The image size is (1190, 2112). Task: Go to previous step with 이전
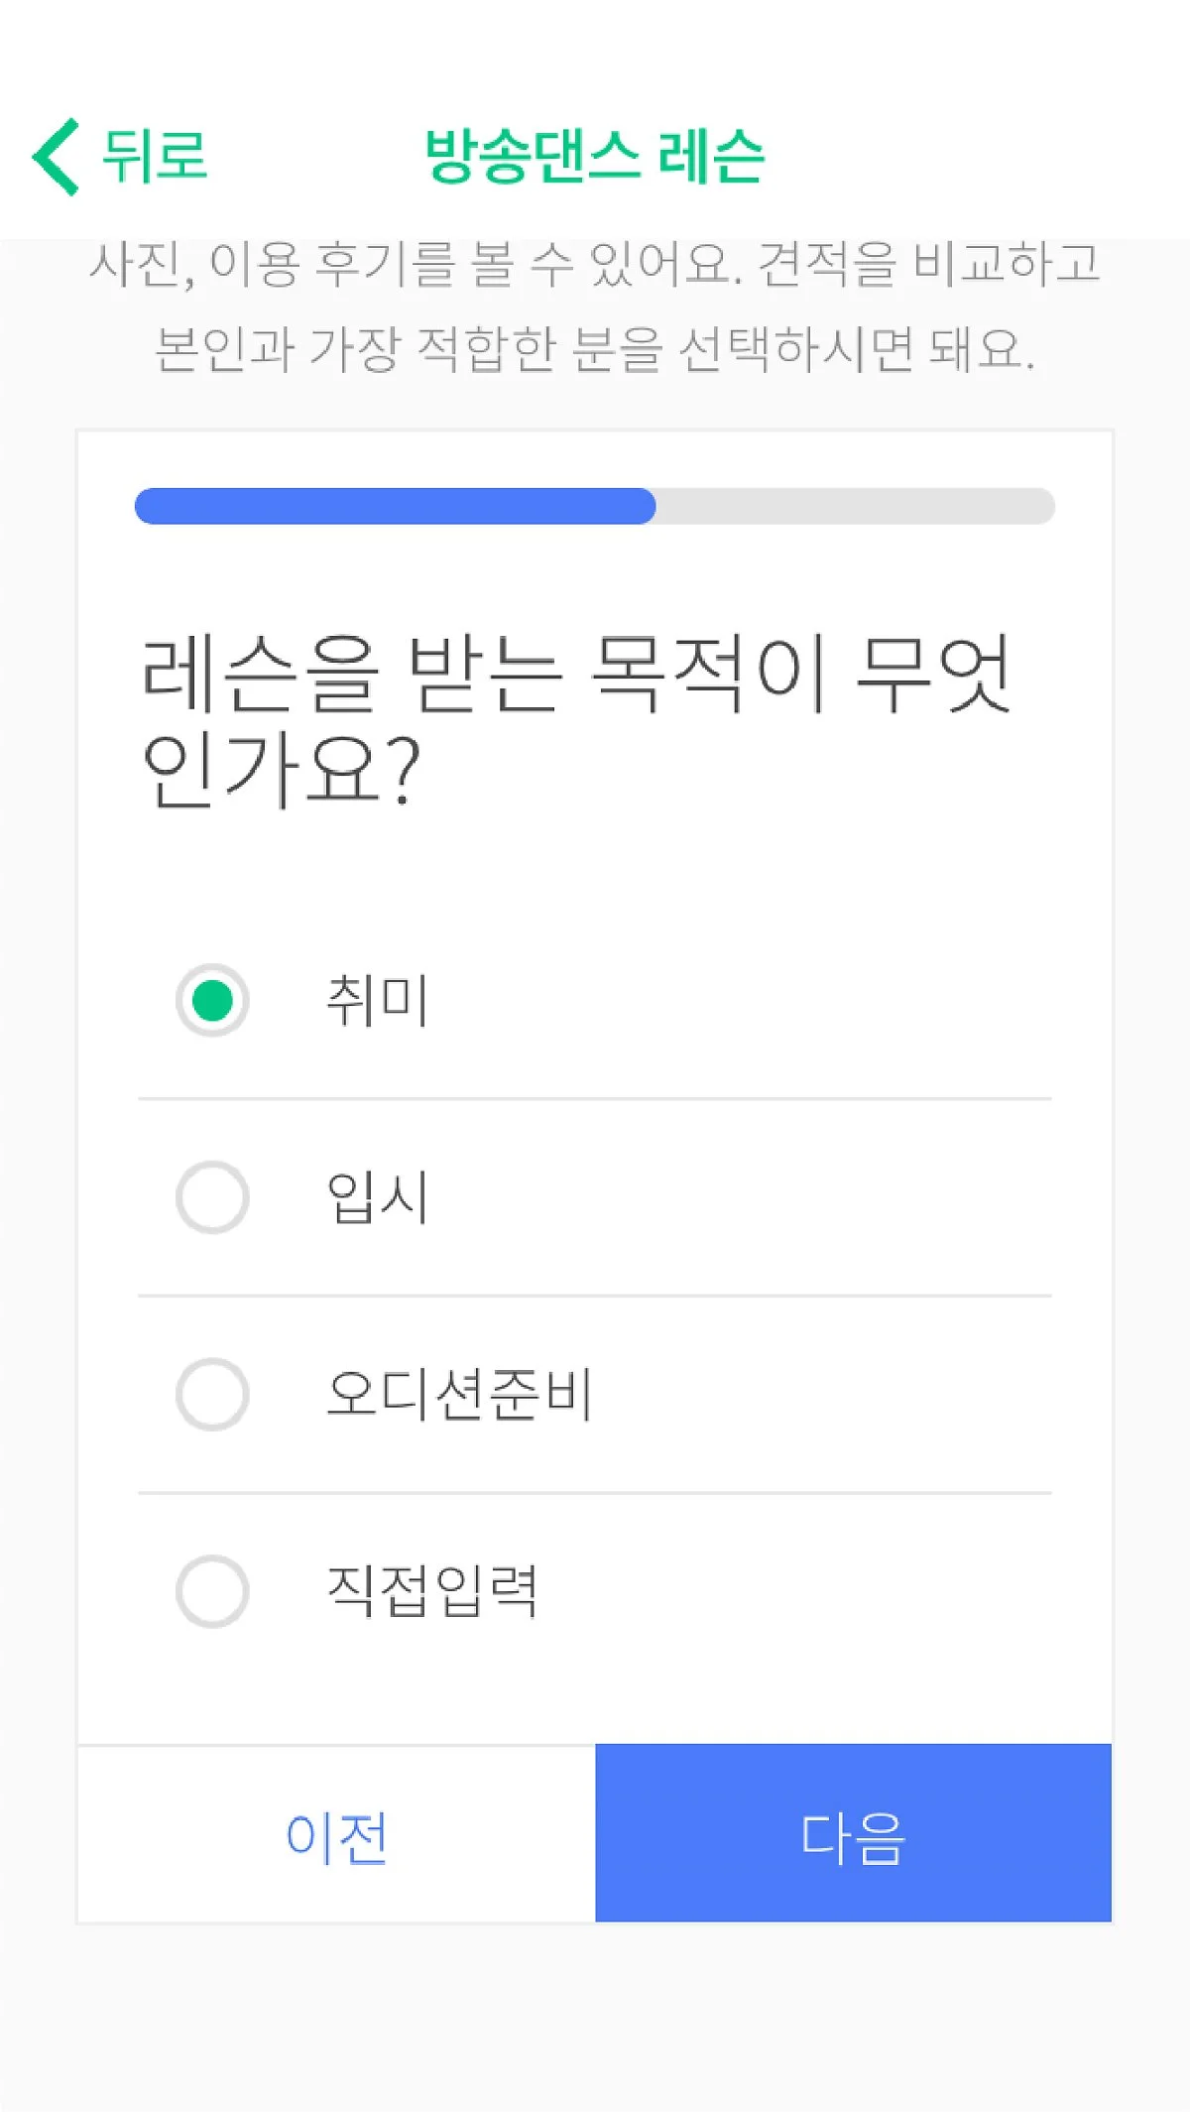(336, 1834)
